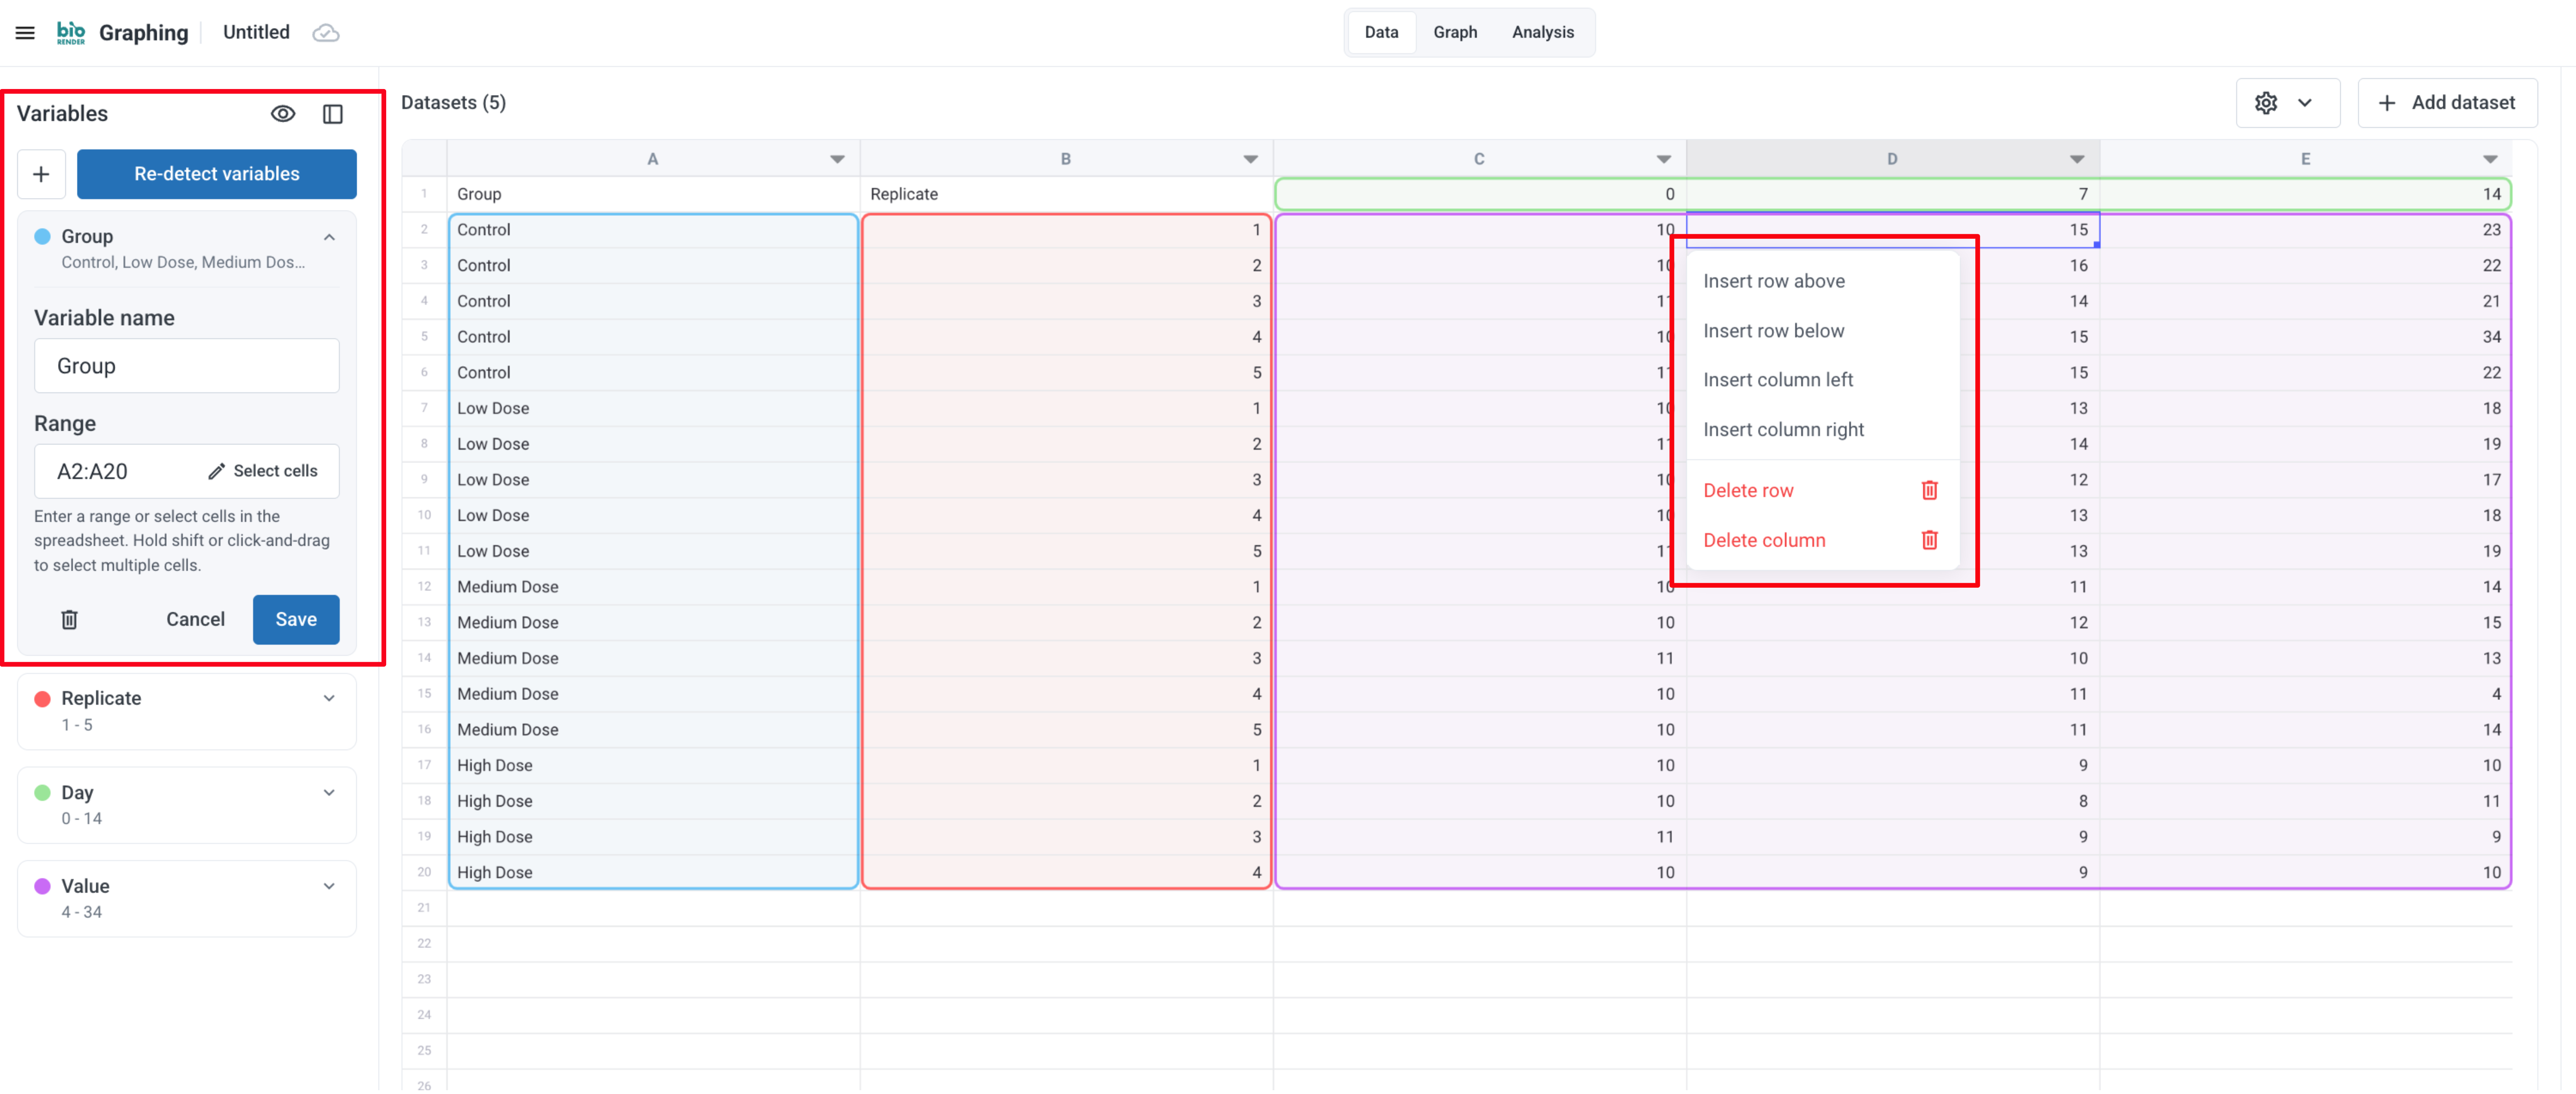Save the Group variable

(x=296, y=620)
